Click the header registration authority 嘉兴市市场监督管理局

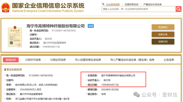[55, 43]
